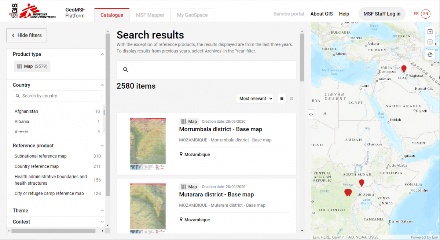Screen dimensions: 440x240
Task: Zoom out on the map
Action: click(430, 42)
